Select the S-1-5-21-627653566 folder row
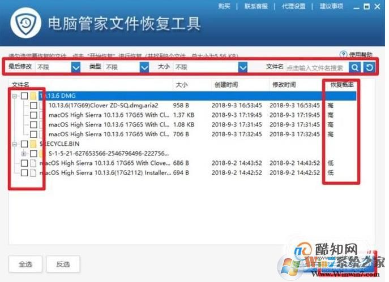 point(109,154)
